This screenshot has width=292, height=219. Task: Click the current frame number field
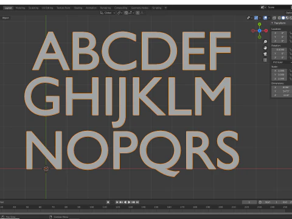click(x=249, y=202)
